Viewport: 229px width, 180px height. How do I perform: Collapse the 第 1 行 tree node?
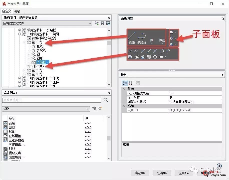(x=24, y=42)
